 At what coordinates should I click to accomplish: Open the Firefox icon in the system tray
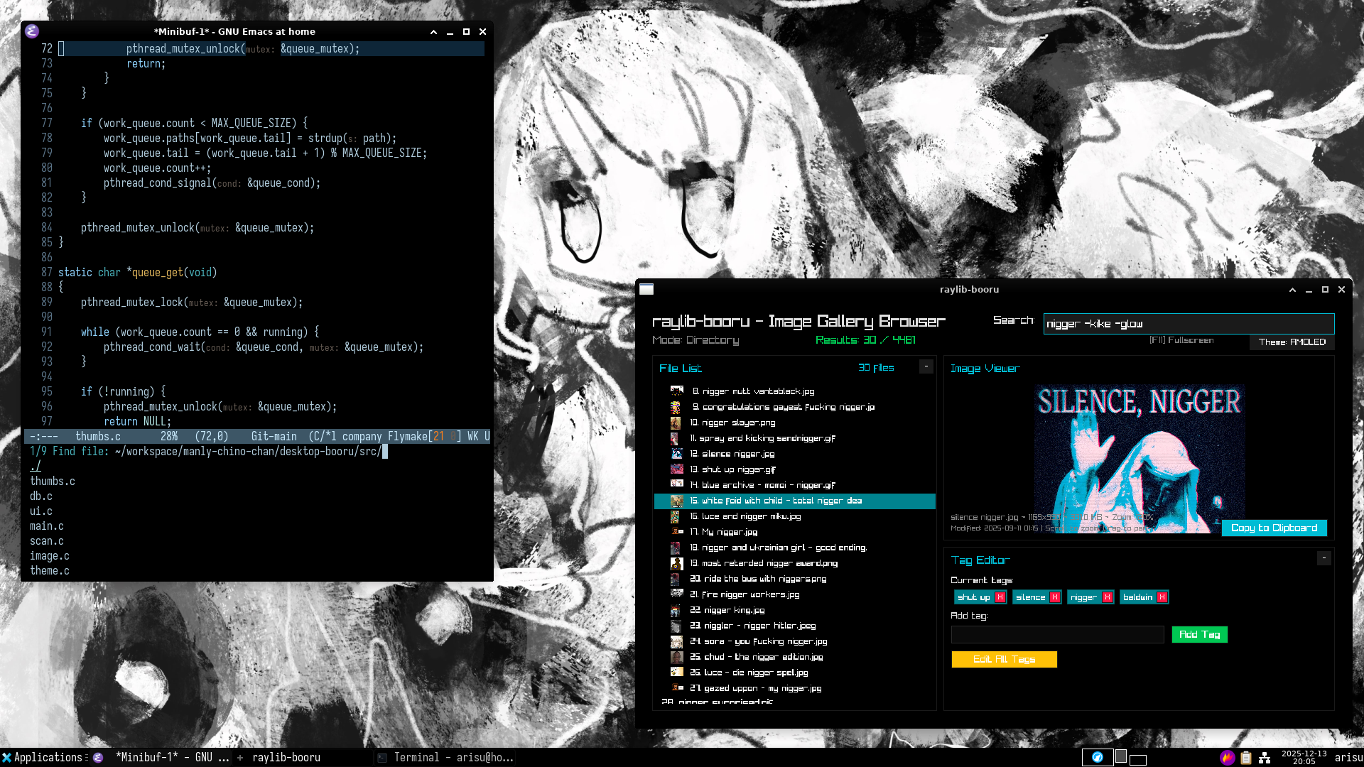[x=1227, y=757]
